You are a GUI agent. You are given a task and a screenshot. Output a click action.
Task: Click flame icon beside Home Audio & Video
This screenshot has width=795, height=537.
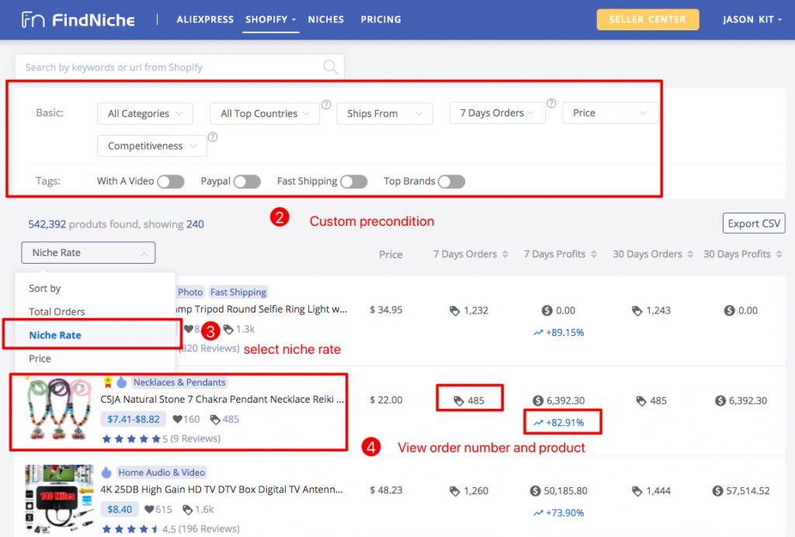(106, 473)
